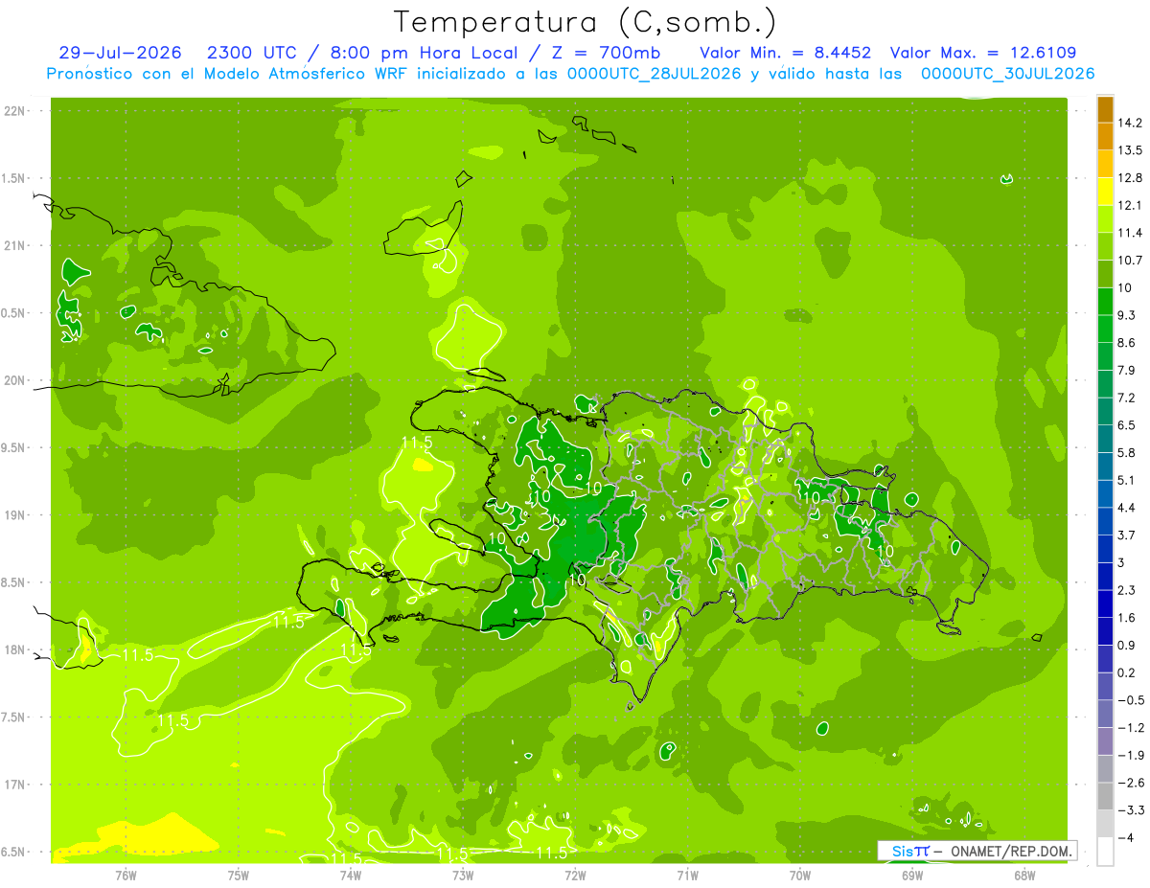Click the initialization time "0000UTC_28JUL2026"

click(653, 73)
